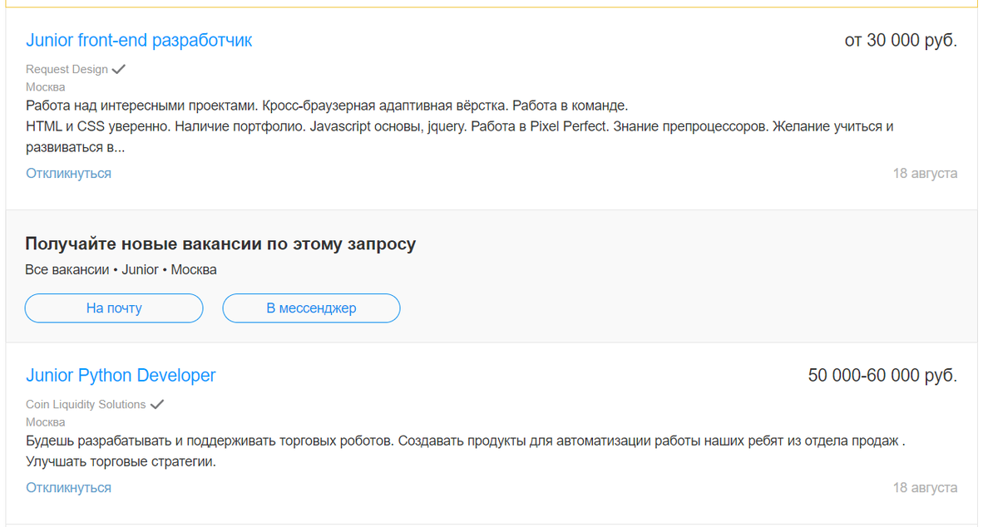Click the В мессенджер subscription button
The height and width of the screenshot is (527, 998).
click(x=310, y=308)
